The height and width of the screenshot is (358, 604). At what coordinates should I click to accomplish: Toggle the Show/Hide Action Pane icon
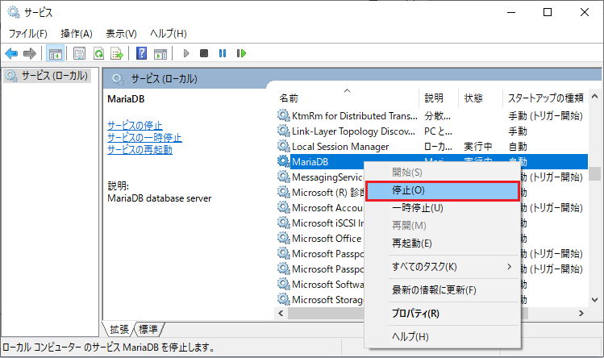tap(160, 53)
